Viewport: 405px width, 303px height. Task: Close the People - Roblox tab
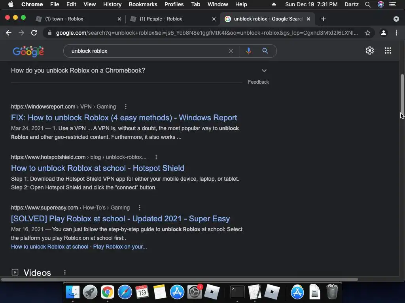click(214, 19)
